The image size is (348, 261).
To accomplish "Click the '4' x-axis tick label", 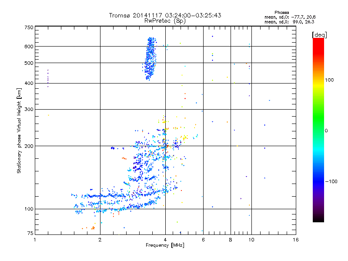I will (165, 240).
